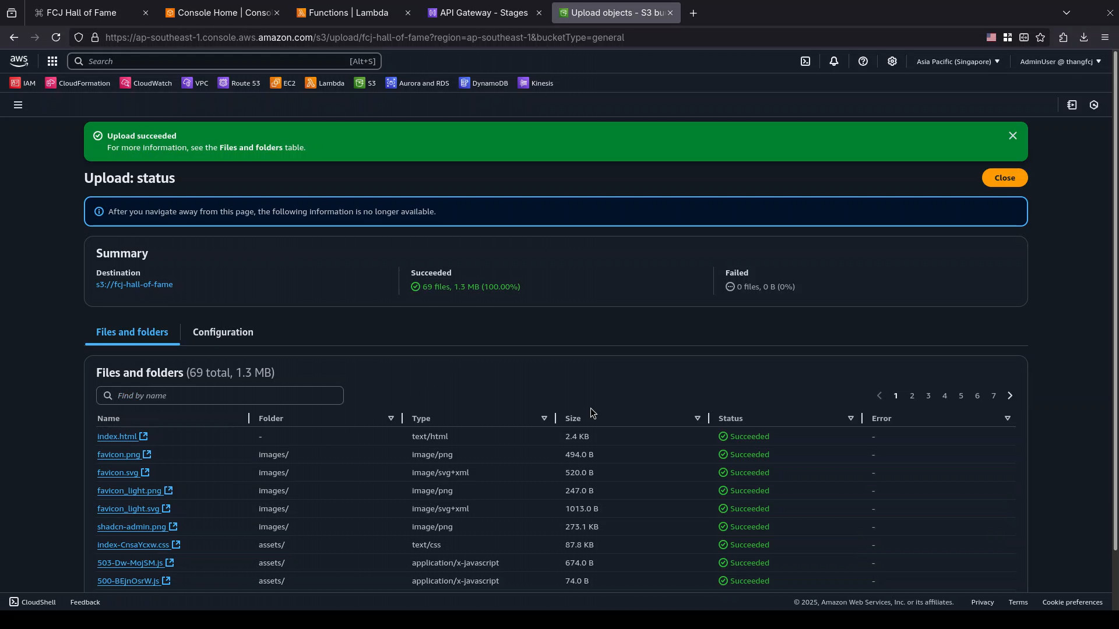The height and width of the screenshot is (629, 1119).
Task: Open the AdminUser @ thangfcj account menu
Action: click(x=1061, y=61)
